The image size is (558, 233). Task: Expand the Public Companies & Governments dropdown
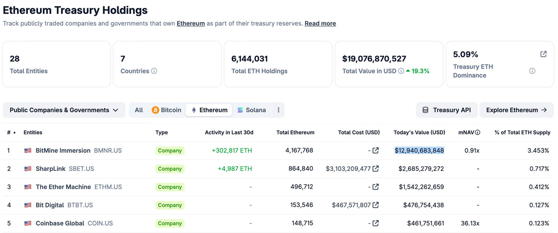[64, 110]
